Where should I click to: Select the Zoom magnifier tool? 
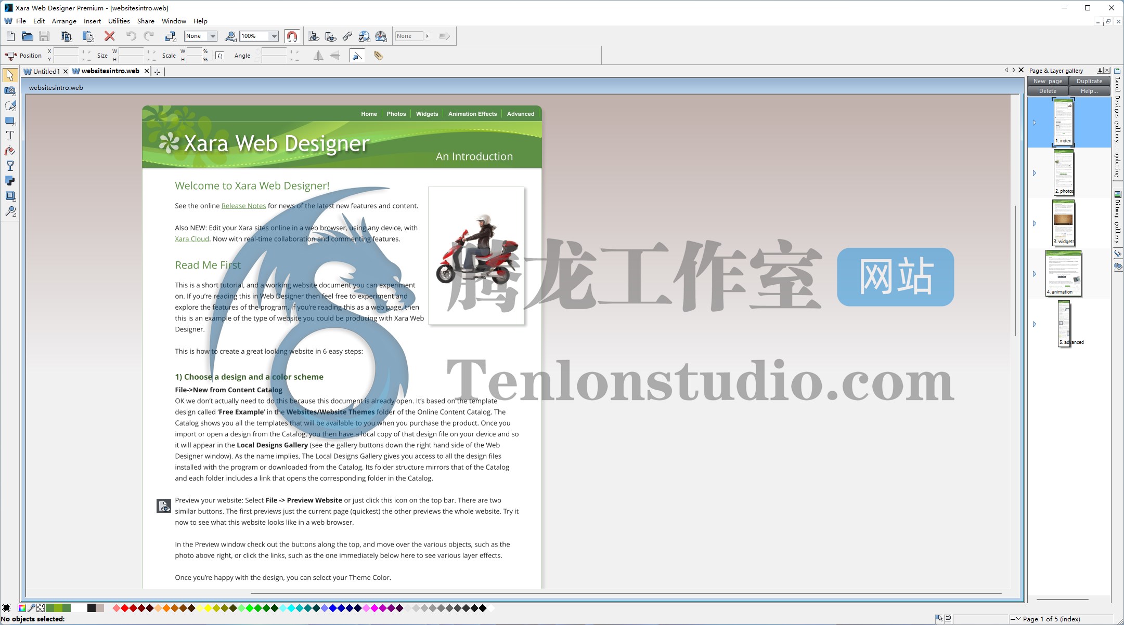pyautogui.click(x=10, y=211)
